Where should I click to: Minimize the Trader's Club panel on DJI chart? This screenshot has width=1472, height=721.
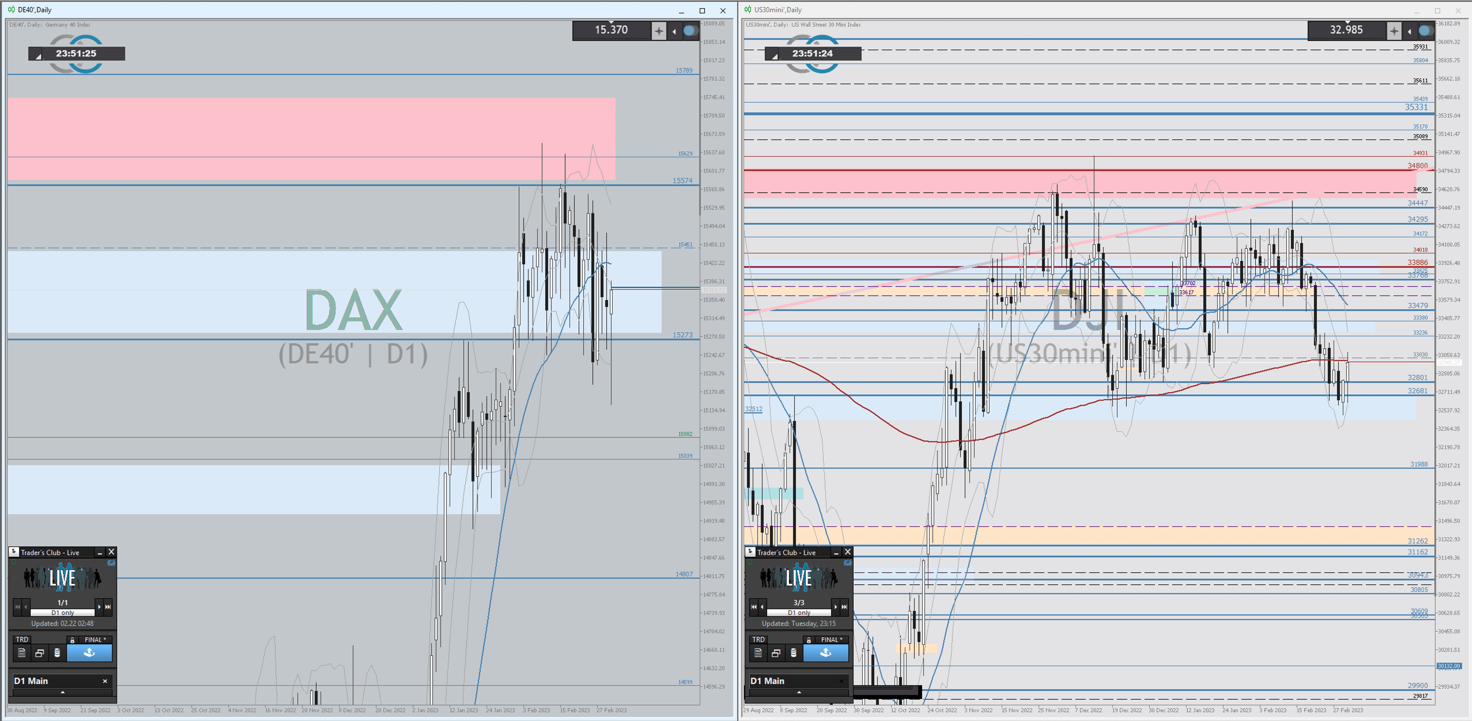coord(836,553)
